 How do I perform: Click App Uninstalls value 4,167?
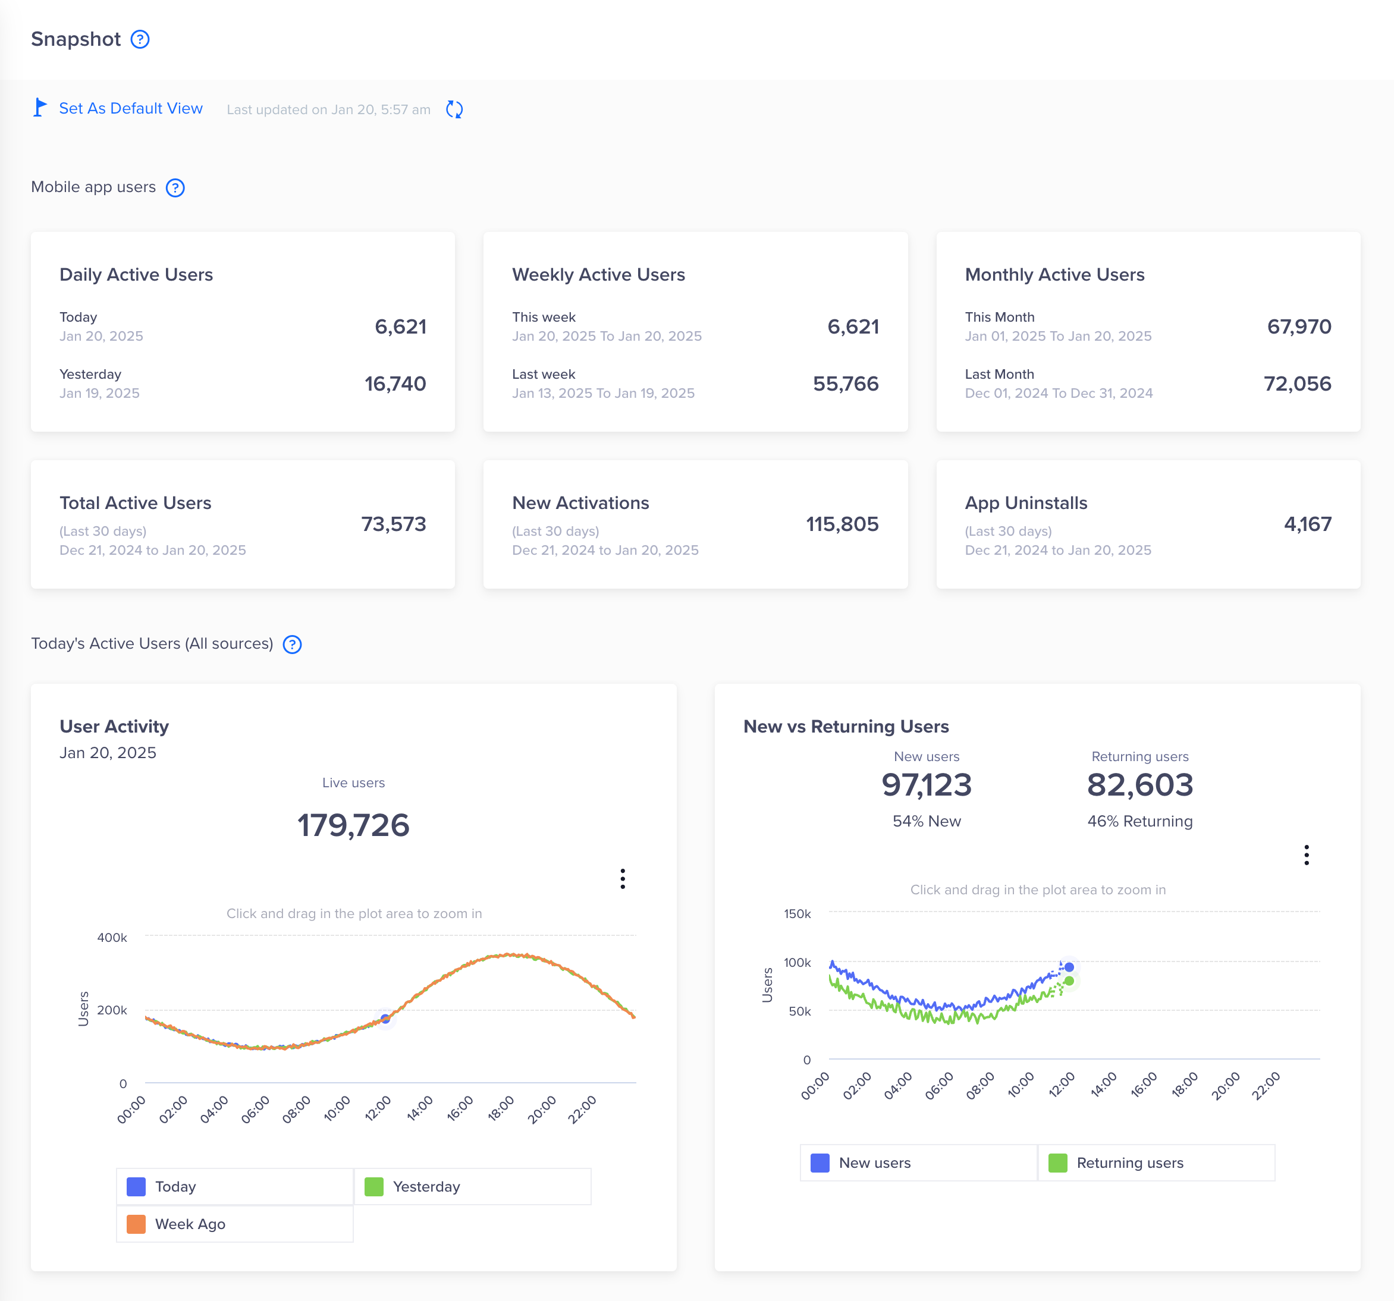[x=1308, y=524]
